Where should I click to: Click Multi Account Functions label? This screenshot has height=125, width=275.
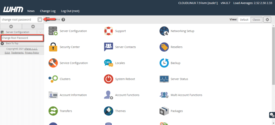point(186,95)
